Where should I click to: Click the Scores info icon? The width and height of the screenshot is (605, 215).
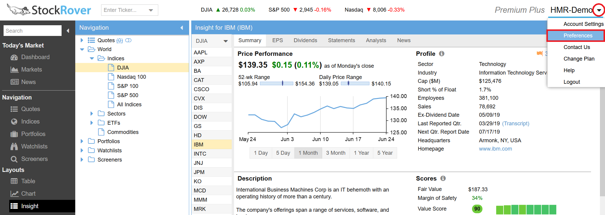click(443, 178)
